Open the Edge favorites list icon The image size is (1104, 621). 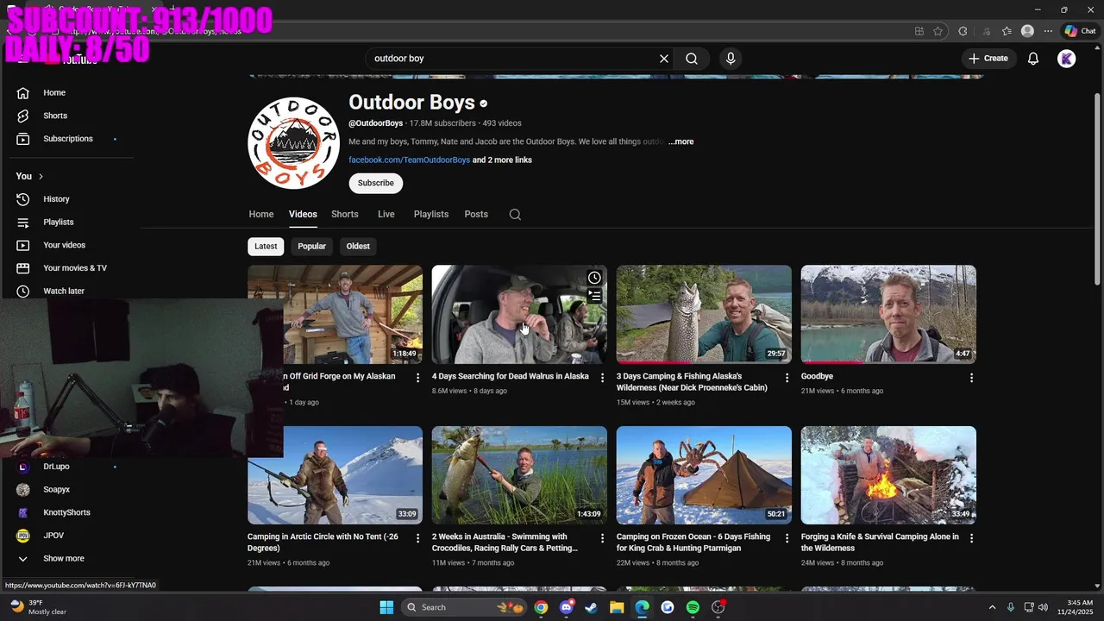click(1007, 31)
